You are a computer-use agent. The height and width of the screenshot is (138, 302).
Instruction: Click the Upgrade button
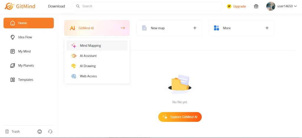[x=236, y=6]
